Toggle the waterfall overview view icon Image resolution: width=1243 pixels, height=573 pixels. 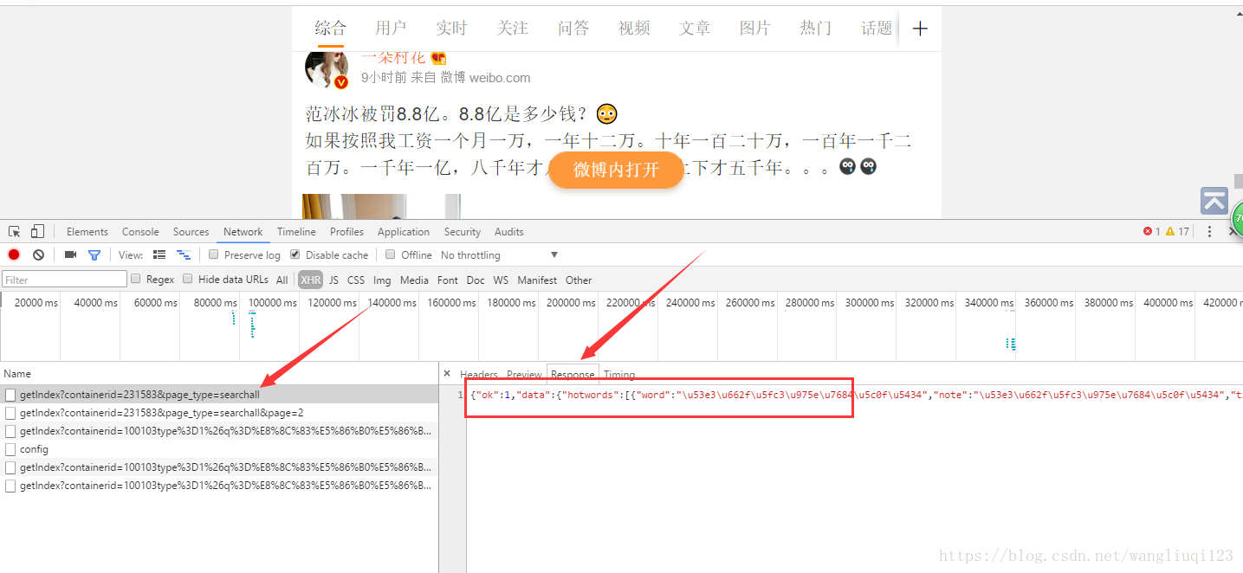click(184, 254)
